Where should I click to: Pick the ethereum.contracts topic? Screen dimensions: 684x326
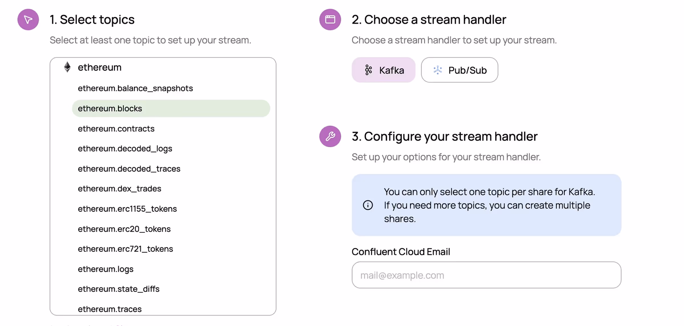pos(116,129)
